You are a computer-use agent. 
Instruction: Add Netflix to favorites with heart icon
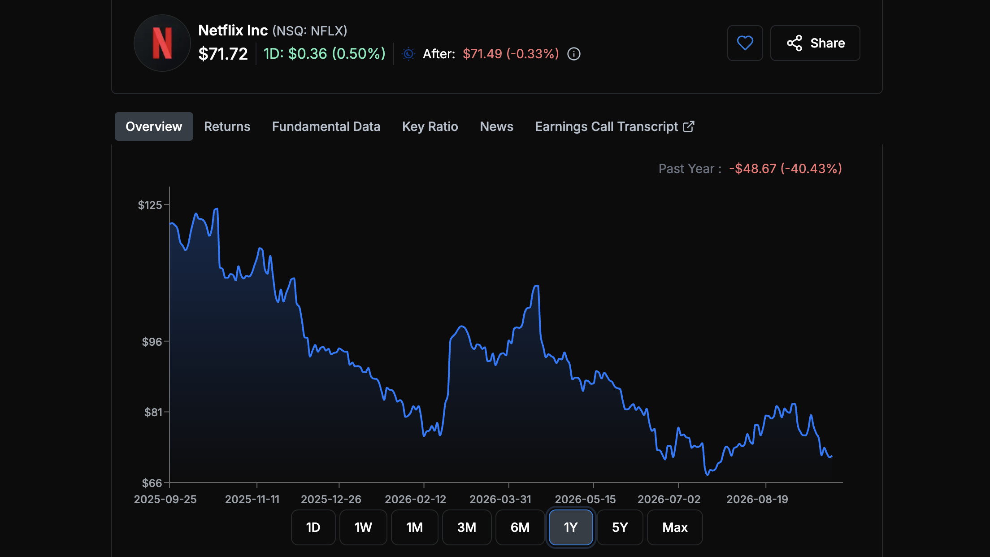(x=745, y=43)
